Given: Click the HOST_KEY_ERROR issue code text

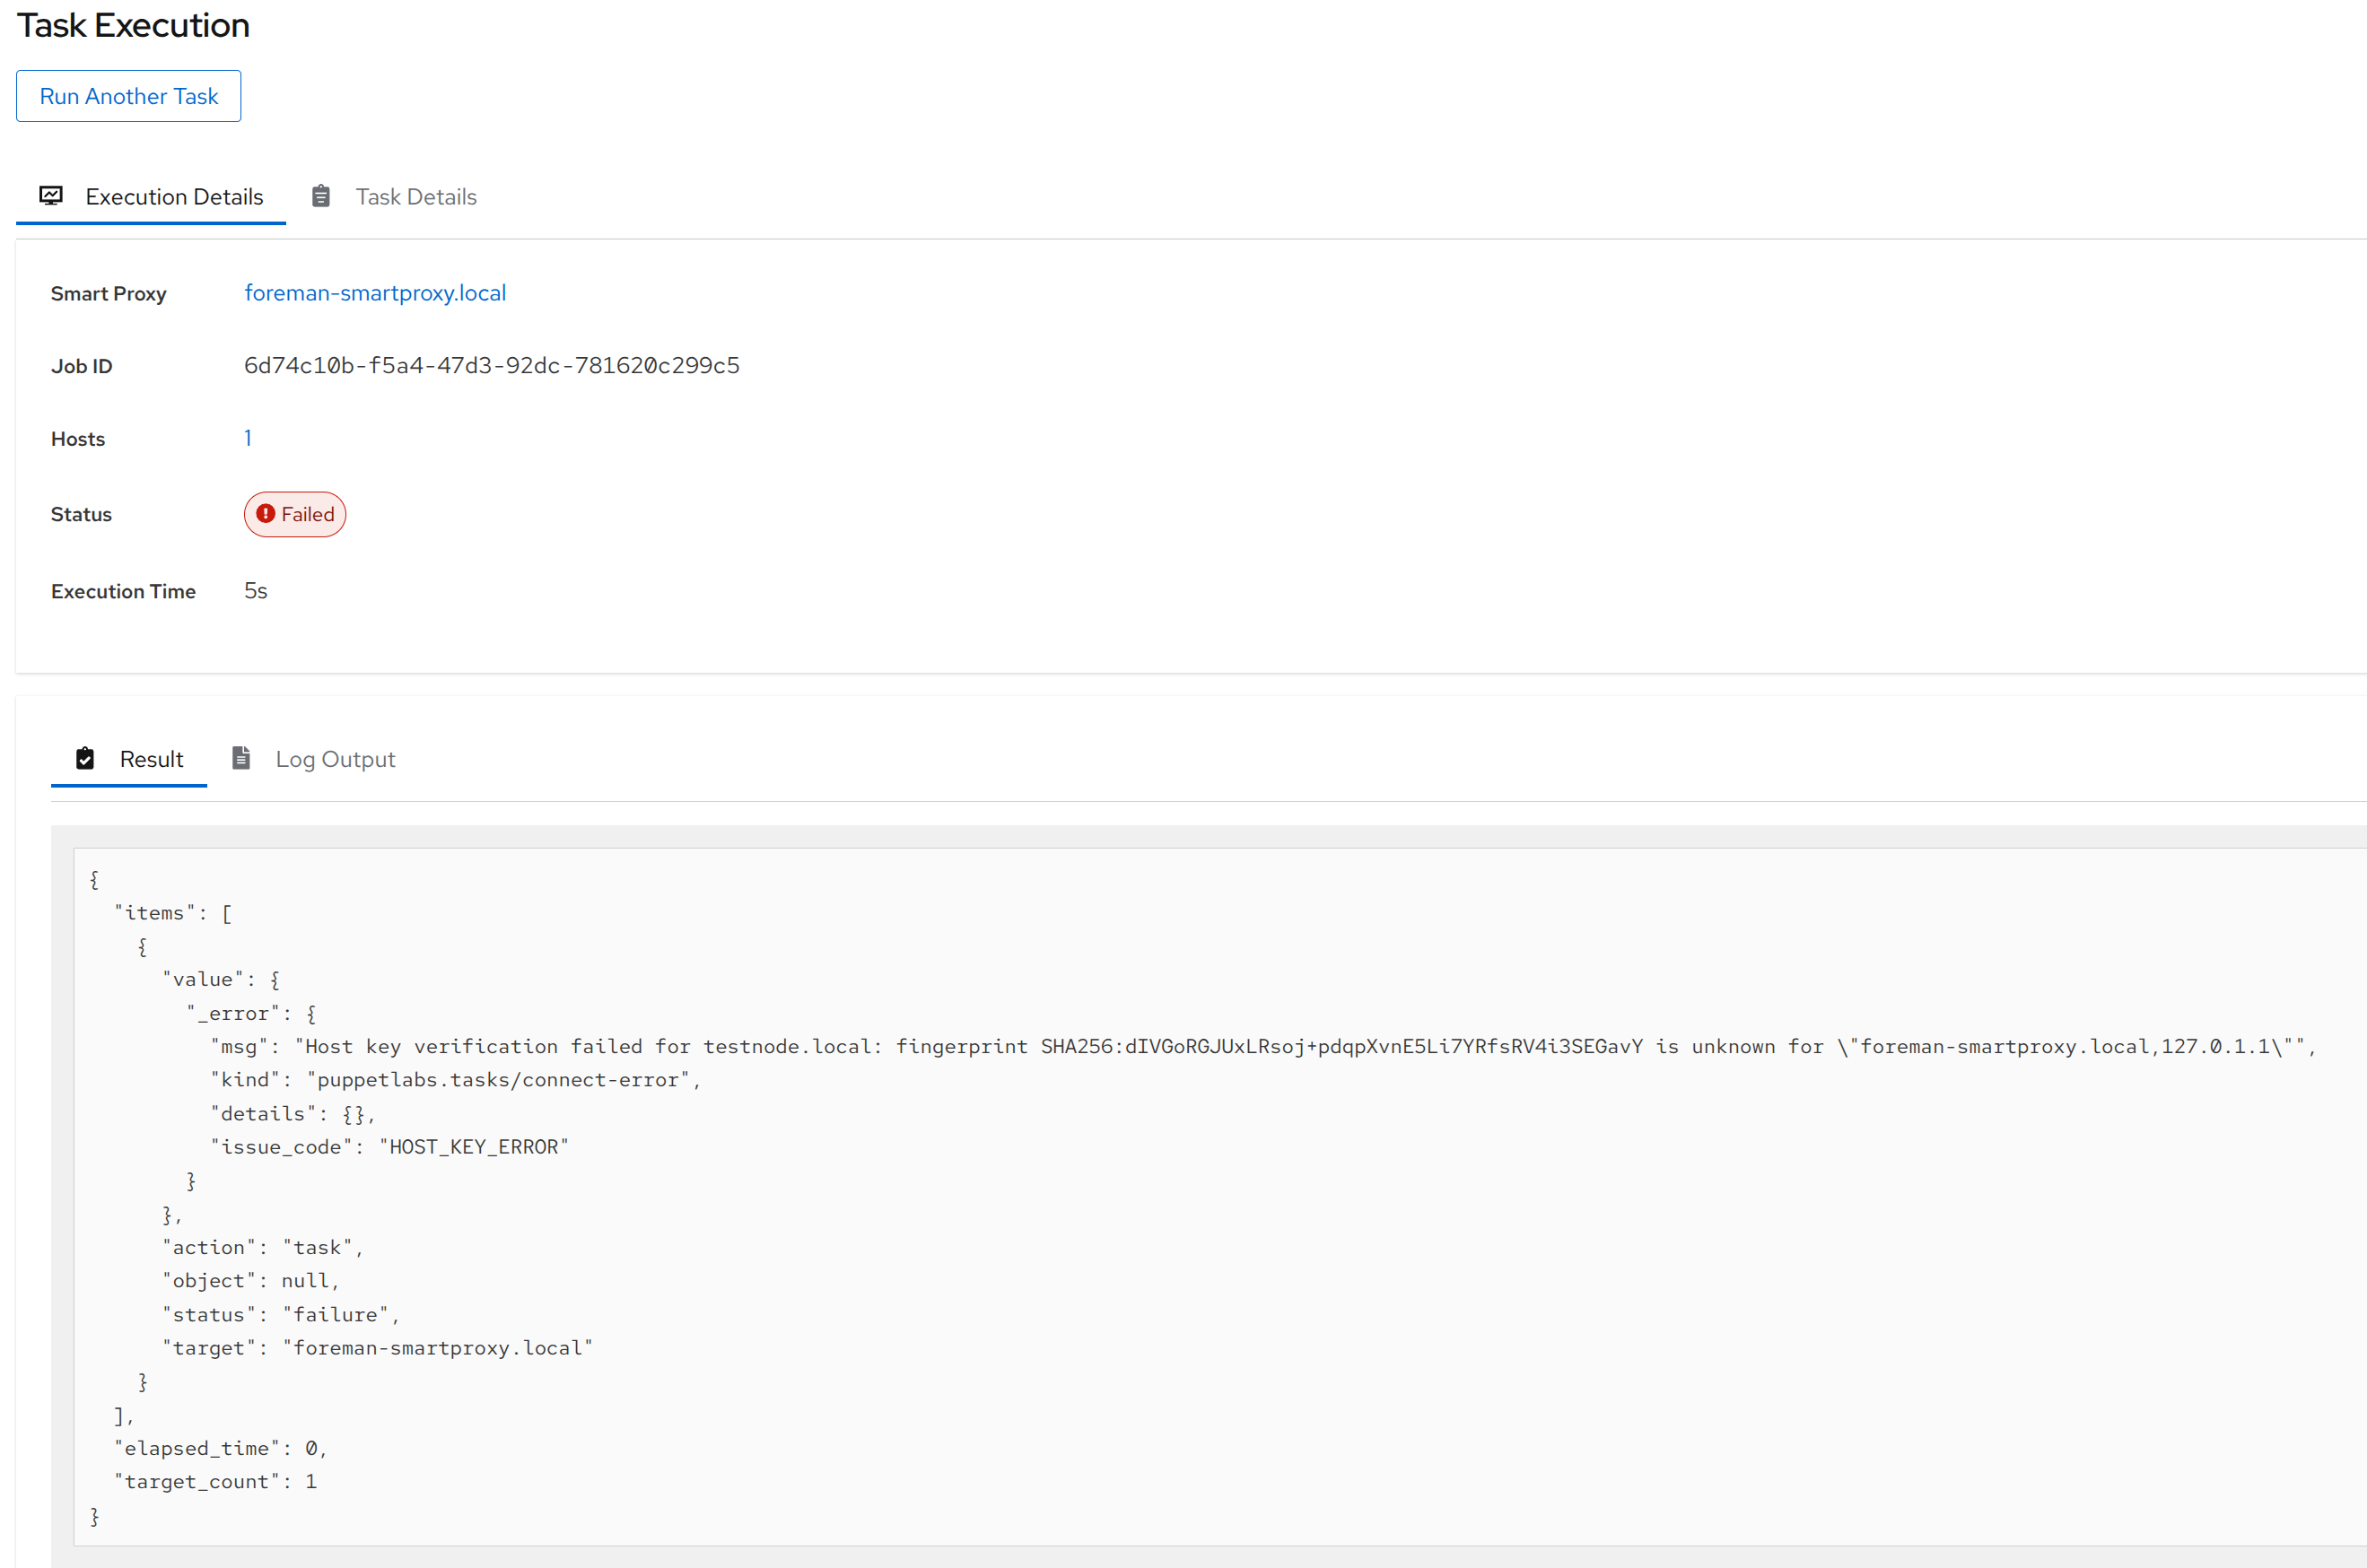Looking at the screenshot, I should click(474, 1146).
